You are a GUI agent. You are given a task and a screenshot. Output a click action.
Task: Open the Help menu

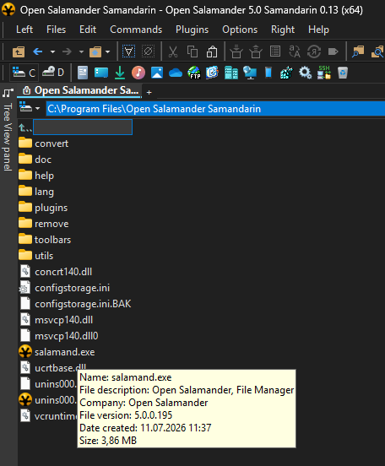coord(318,30)
